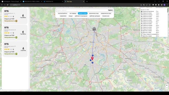Click the walking icon above 2 км 49 м
This screenshot has width=169, height=95.
tap(23, 48)
